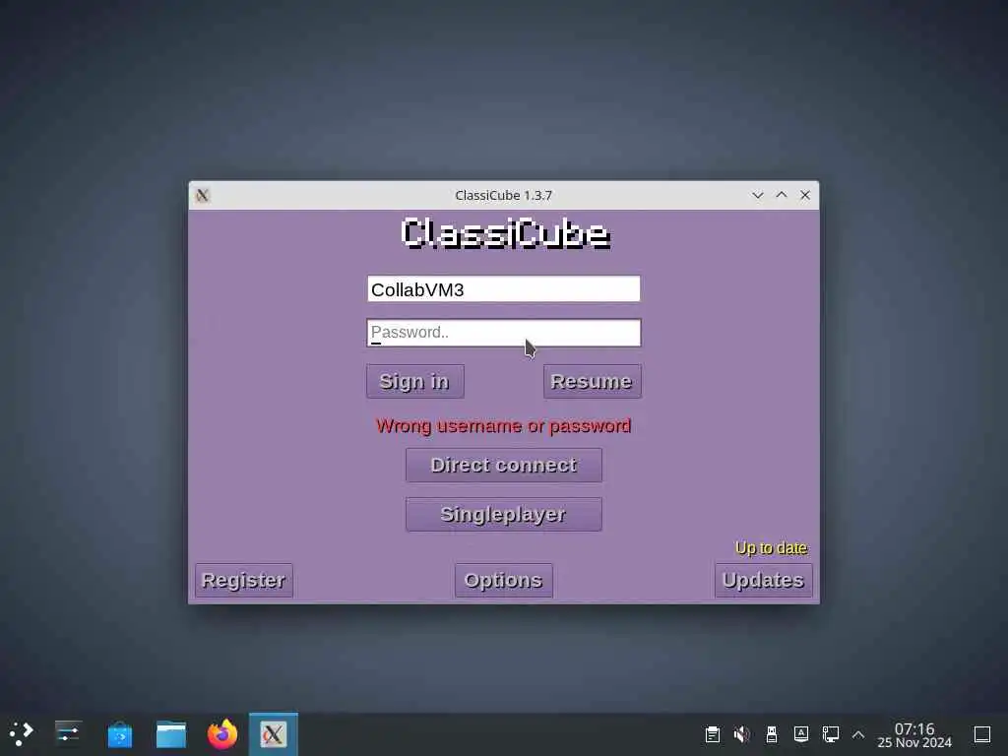Open the muted volume tray icon
The height and width of the screenshot is (756, 1008).
(742, 734)
